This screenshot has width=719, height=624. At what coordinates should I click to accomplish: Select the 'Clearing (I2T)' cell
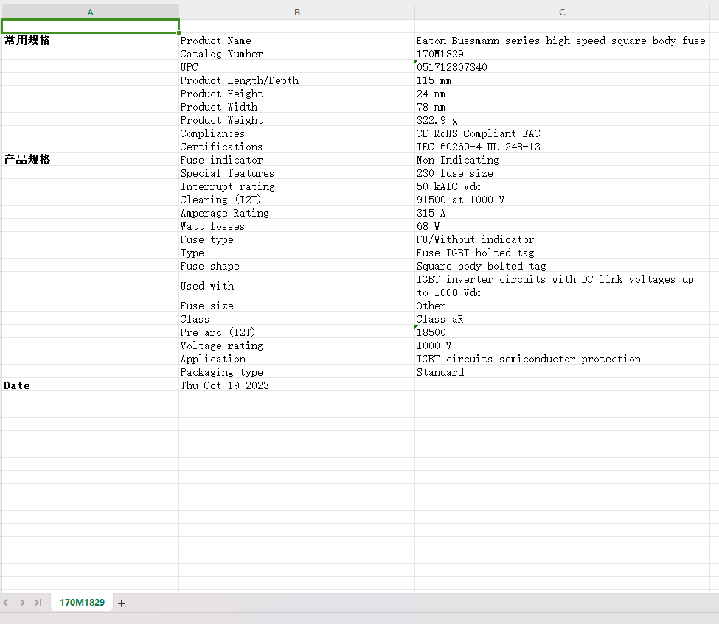pos(296,200)
